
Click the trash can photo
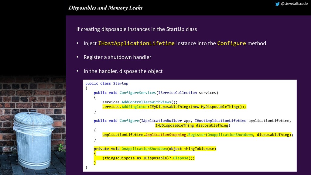coord(33,125)
